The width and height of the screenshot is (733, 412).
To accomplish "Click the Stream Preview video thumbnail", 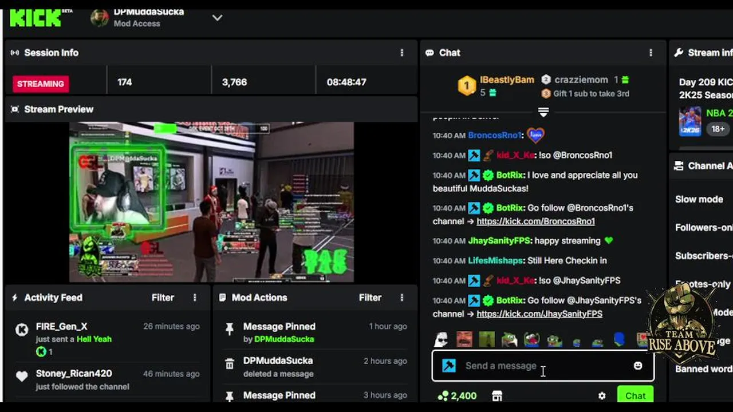I will pyautogui.click(x=211, y=201).
